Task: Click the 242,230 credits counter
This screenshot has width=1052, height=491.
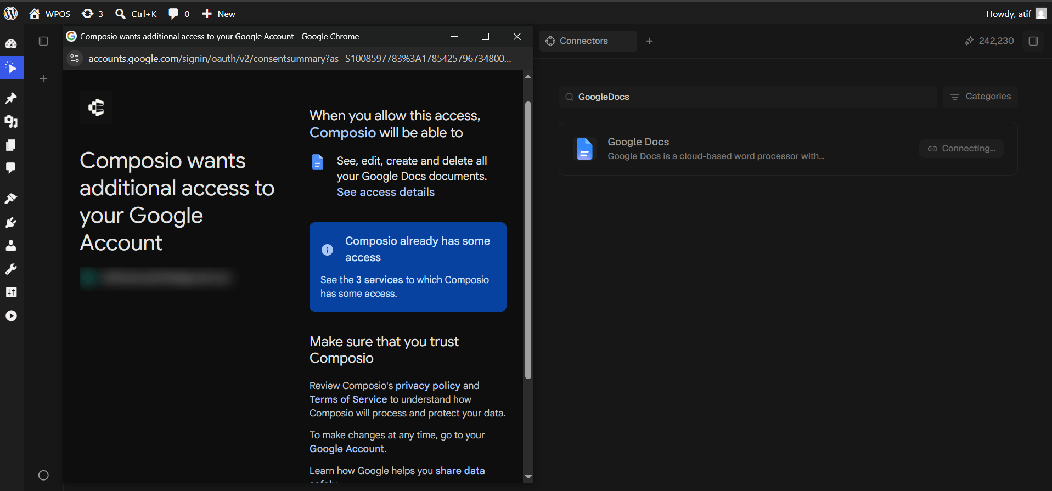Action: click(989, 41)
